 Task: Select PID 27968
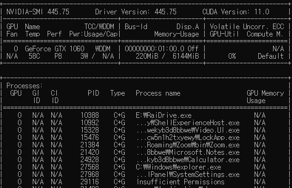90,175
